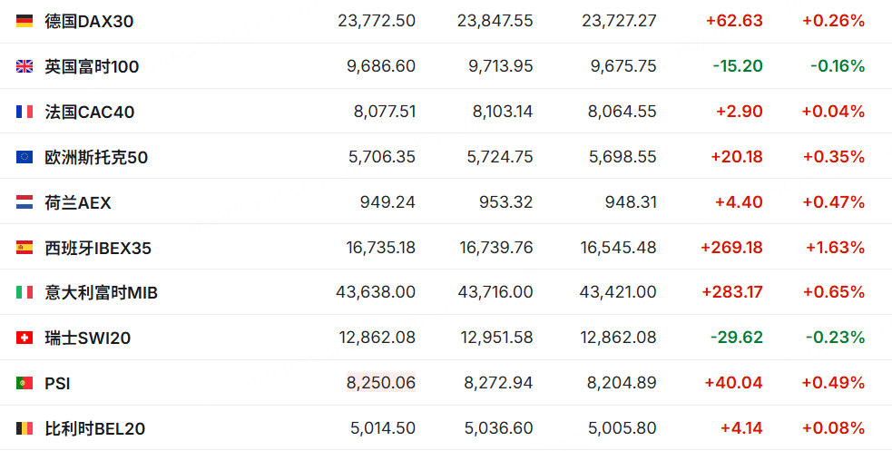Click the German flag icon
The height and width of the screenshot is (451, 892).
pyautogui.click(x=25, y=21)
